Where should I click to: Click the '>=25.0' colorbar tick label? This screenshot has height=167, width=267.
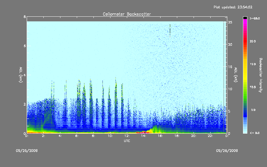tap(255, 18)
